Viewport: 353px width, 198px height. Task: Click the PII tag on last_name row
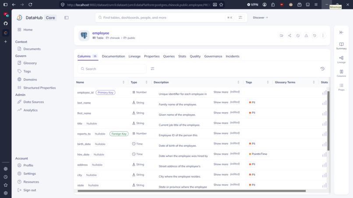[x=252, y=102]
